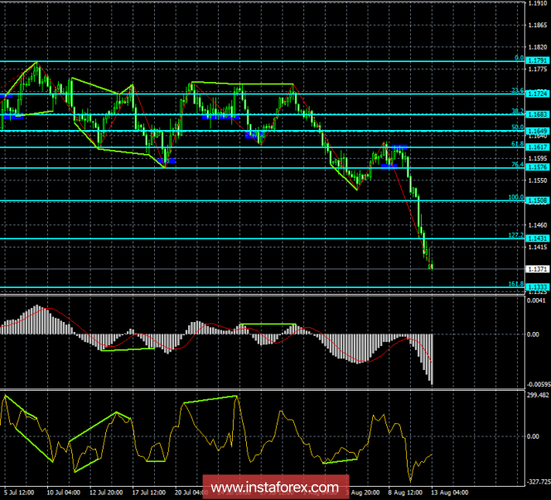Viewport: 551px width, 500px height.
Task: Click the 1.1576 level label at 76.4
Action: pos(535,168)
